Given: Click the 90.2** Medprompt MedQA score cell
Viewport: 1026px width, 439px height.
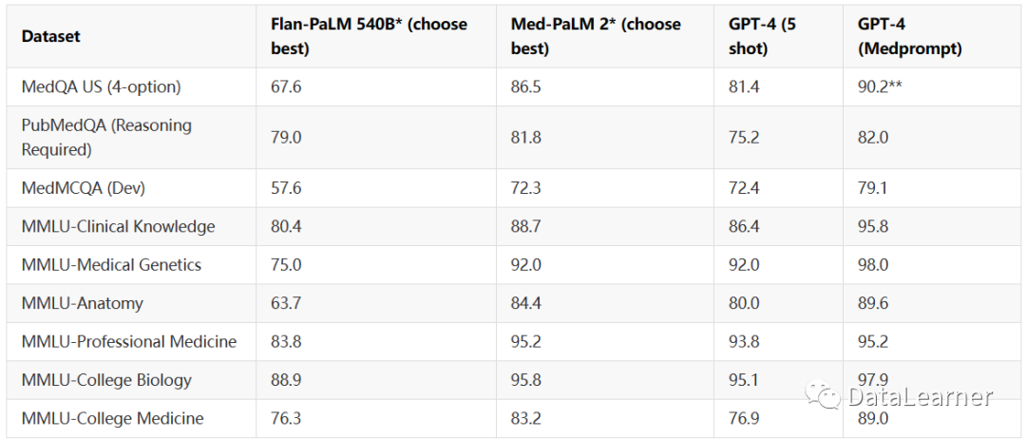Looking at the screenshot, I should (x=879, y=86).
